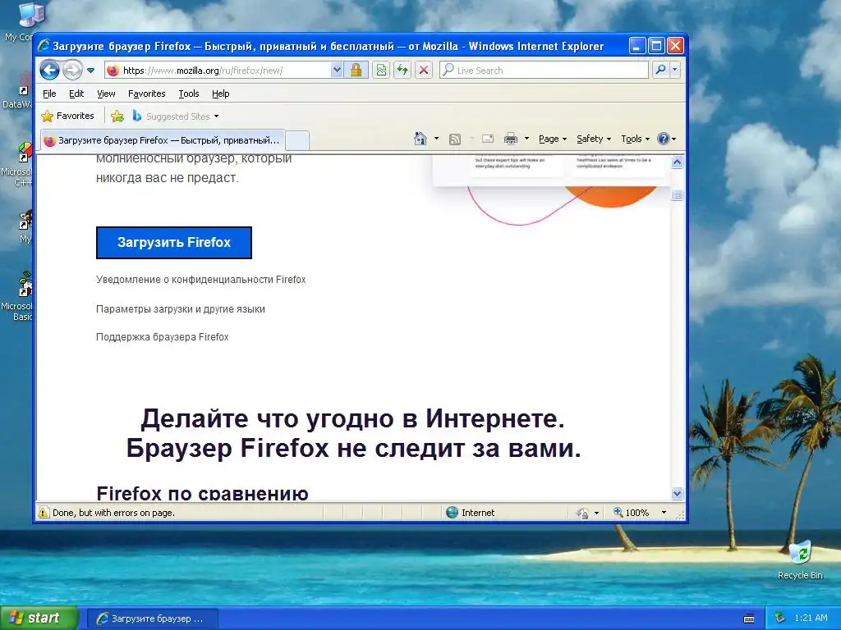Image resolution: width=841 pixels, height=630 pixels.
Task: Open the Edit menu
Action: [76, 94]
